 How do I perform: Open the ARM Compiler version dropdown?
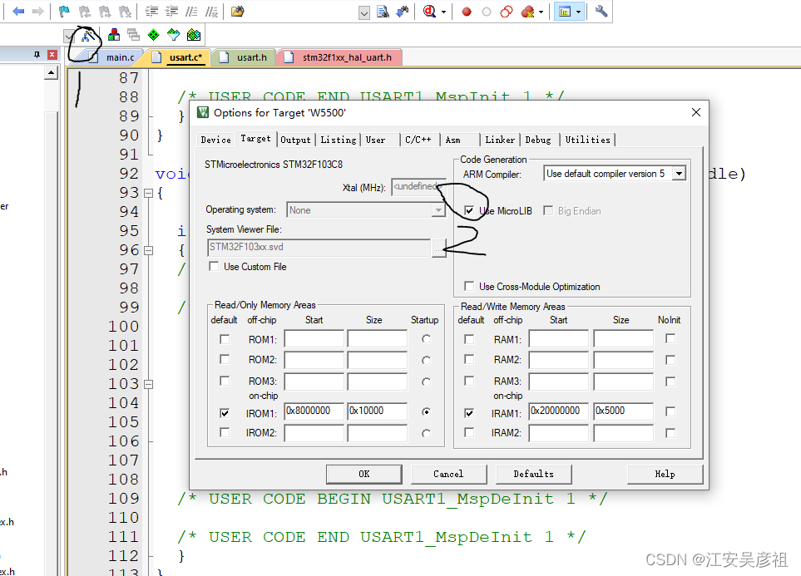point(679,174)
